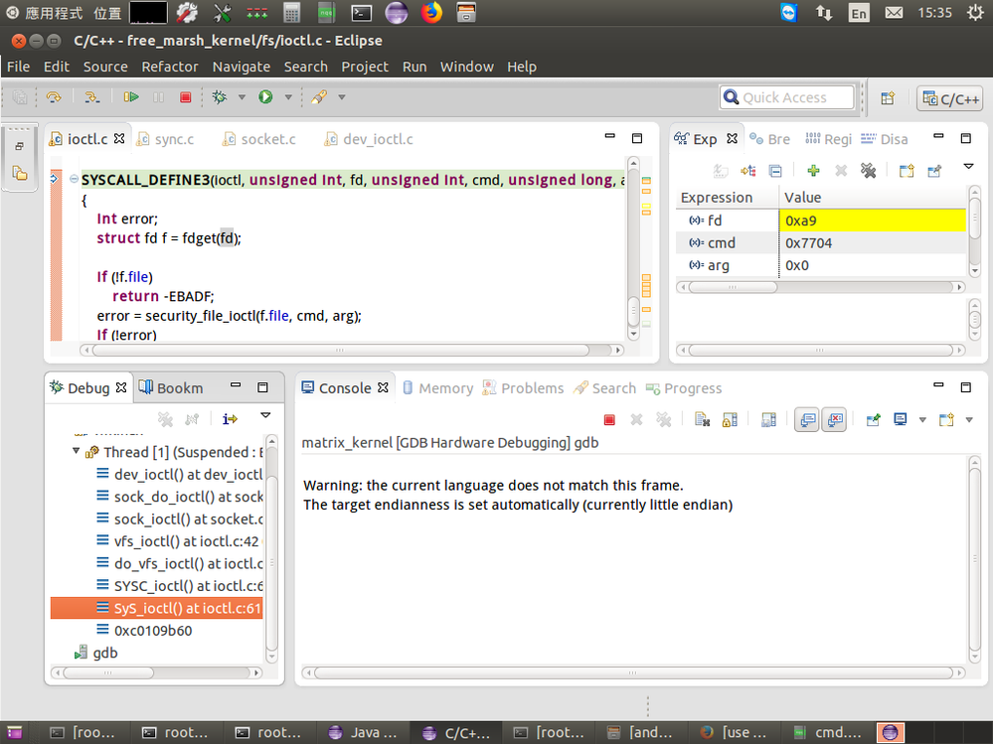
Task: Open the Open Console dropdown arrow
Action: [x=969, y=420]
